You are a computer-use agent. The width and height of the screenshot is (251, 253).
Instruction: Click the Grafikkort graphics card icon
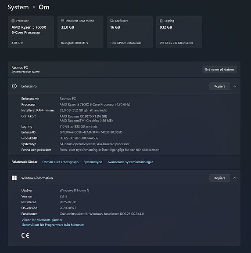coord(112,21)
